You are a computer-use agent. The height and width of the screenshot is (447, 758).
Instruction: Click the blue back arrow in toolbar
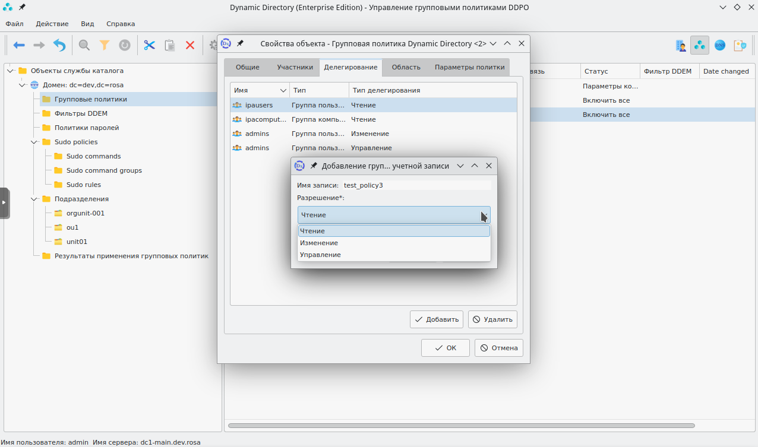pos(19,45)
